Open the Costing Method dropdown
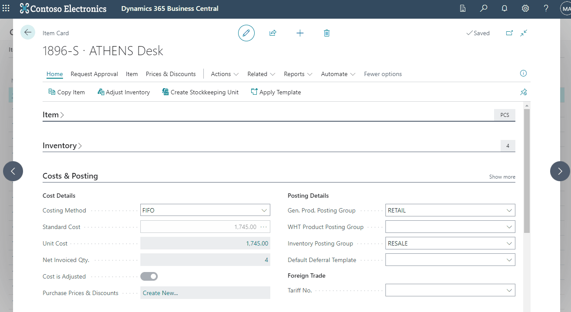 [x=205, y=210]
